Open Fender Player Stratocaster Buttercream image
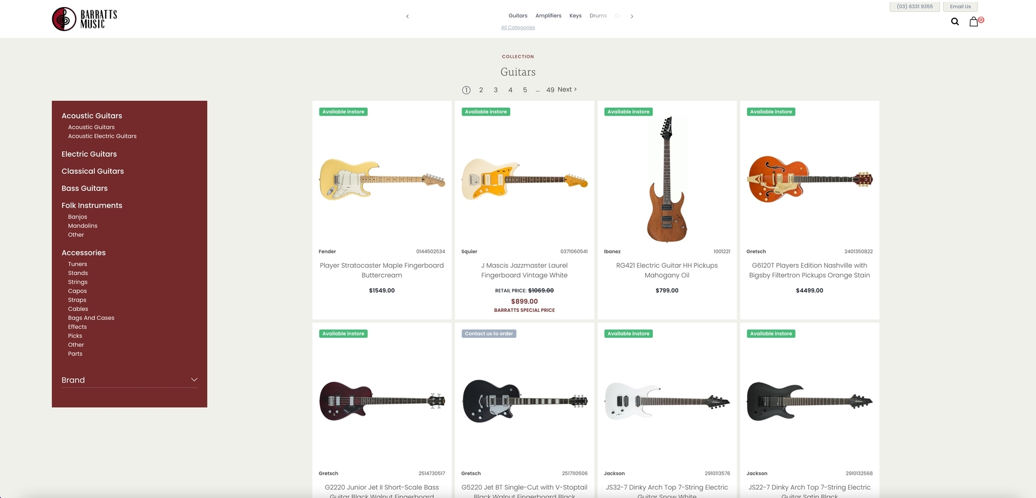 [x=382, y=180]
